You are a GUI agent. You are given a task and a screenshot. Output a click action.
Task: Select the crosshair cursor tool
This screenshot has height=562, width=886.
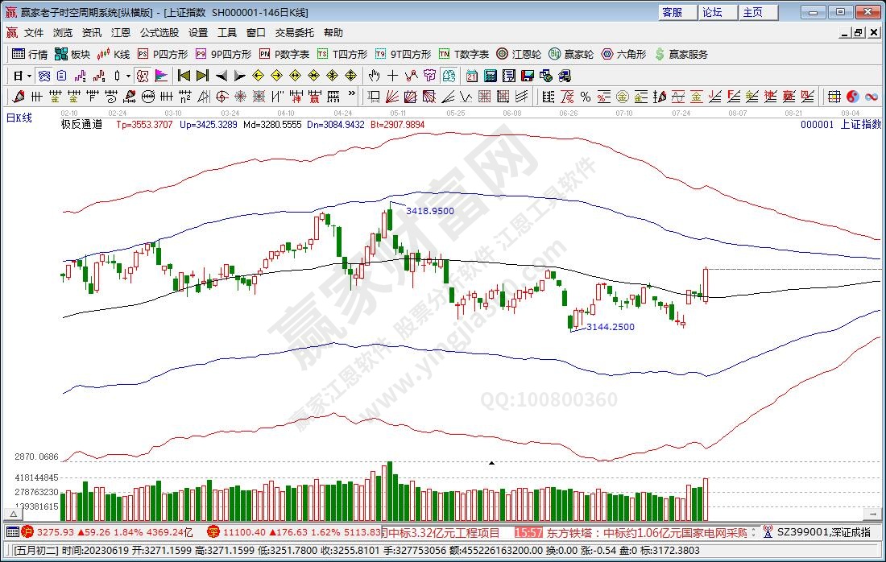(392, 76)
